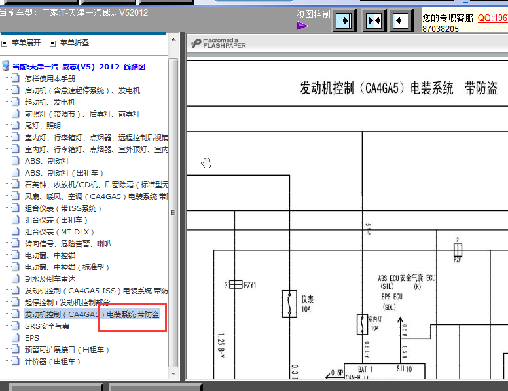Viewport: 508px width, 391px height.
Task: Open EPS diagram
Action: pos(32,338)
